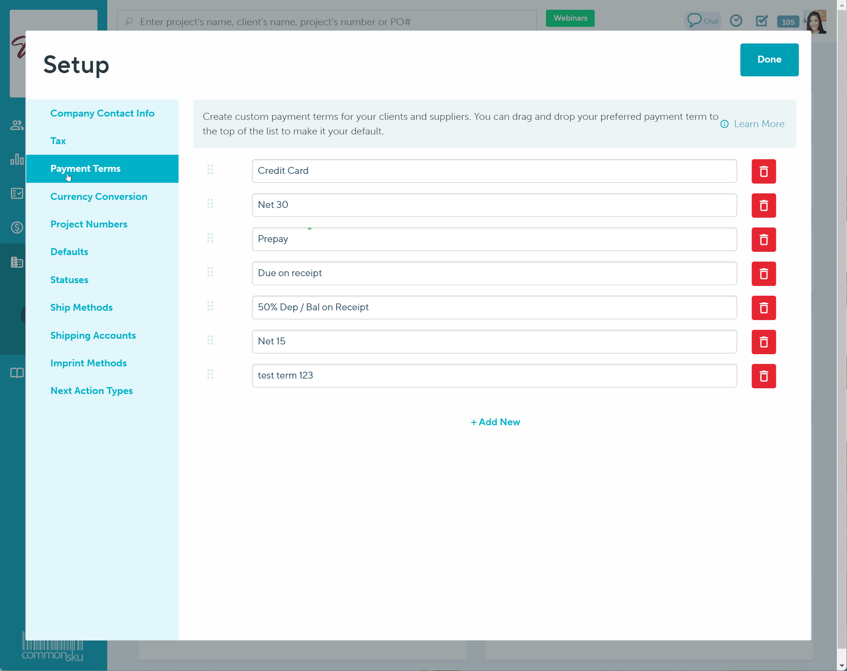Open the reports bar-chart sidebar icon

tap(16, 160)
